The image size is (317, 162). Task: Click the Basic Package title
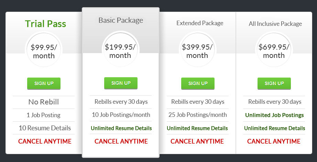[x=121, y=20]
